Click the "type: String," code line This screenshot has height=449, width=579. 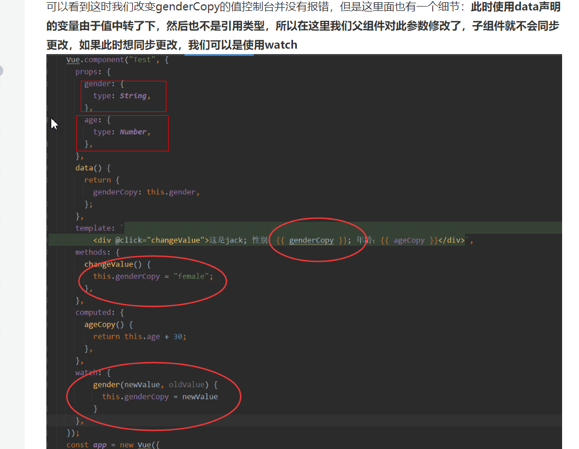click(x=122, y=96)
